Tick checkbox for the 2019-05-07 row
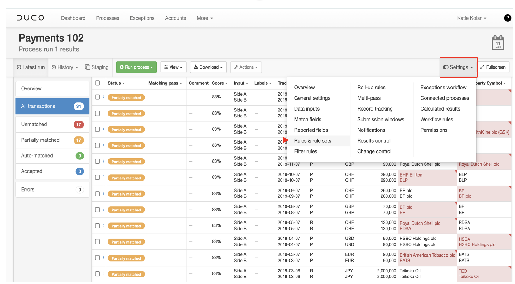 click(98, 225)
